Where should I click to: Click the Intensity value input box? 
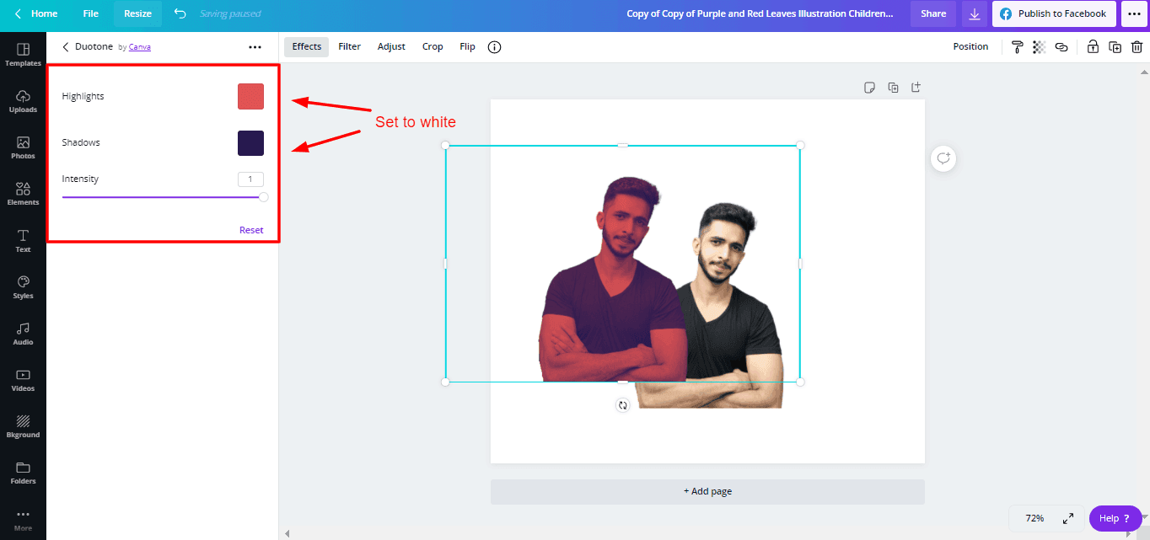(x=250, y=179)
